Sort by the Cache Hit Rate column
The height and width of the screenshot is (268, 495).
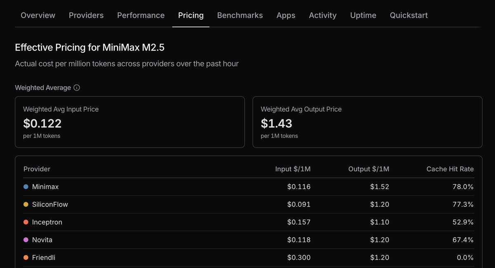[450, 169]
